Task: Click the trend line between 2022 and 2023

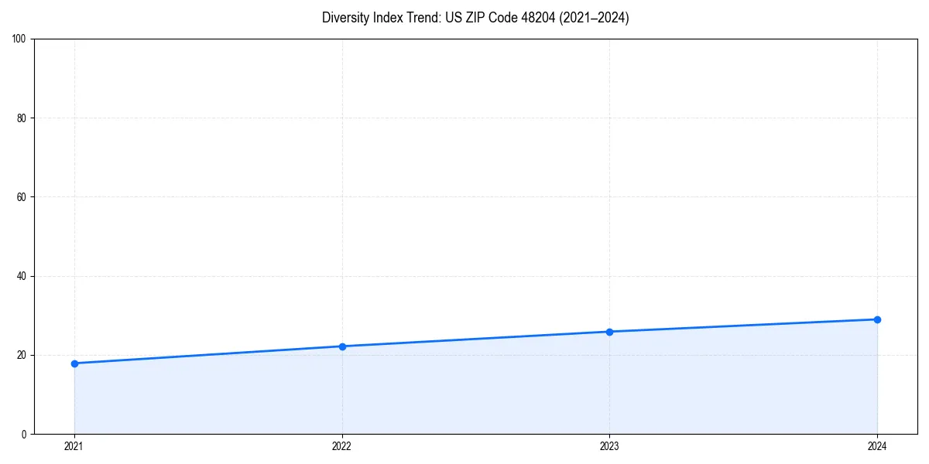Action: (x=475, y=339)
